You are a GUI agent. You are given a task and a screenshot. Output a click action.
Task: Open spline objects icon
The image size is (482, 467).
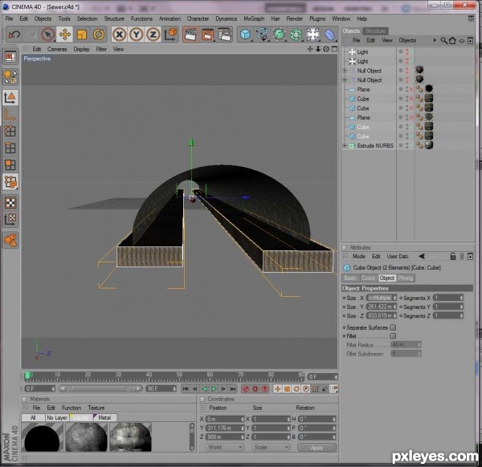point(262,35)
